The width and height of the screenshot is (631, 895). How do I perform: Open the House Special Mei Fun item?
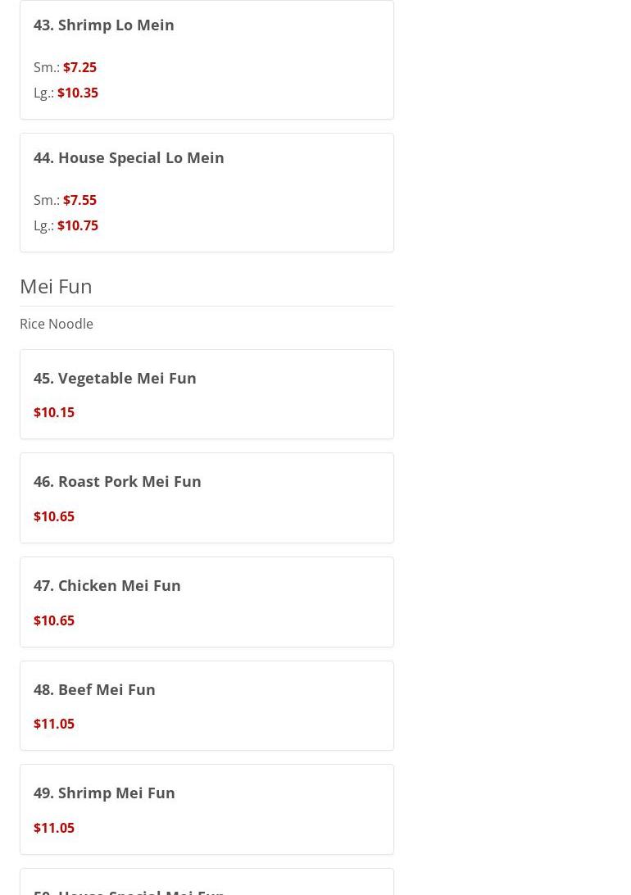pyautogui.click(x=129, y=890)
